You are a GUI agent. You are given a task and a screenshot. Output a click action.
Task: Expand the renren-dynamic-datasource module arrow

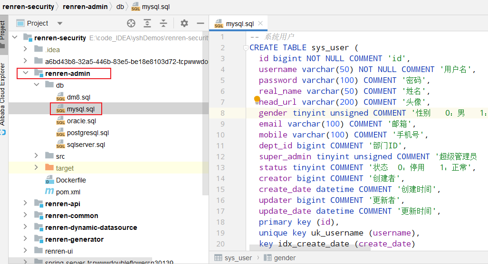click(26, 227)
